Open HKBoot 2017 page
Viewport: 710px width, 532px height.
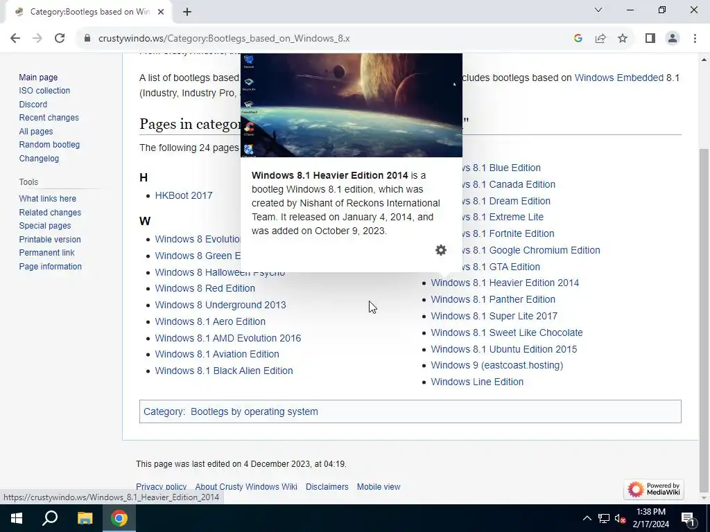[183, 195]
